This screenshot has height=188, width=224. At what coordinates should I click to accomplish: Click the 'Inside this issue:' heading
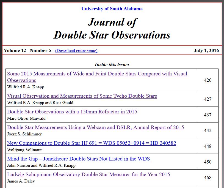(112, 64)
